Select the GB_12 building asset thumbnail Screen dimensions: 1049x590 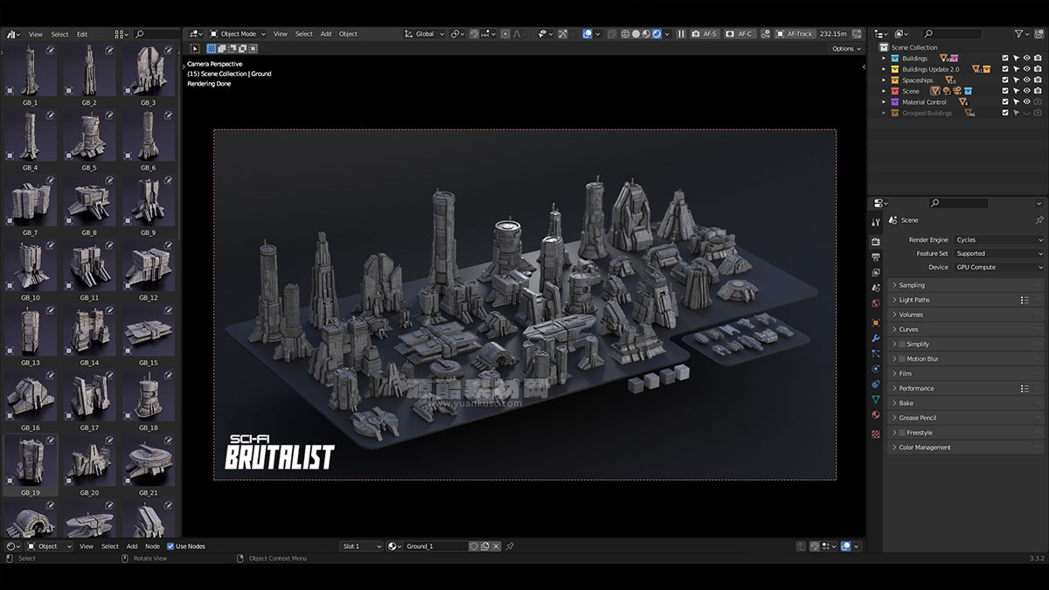148,265
